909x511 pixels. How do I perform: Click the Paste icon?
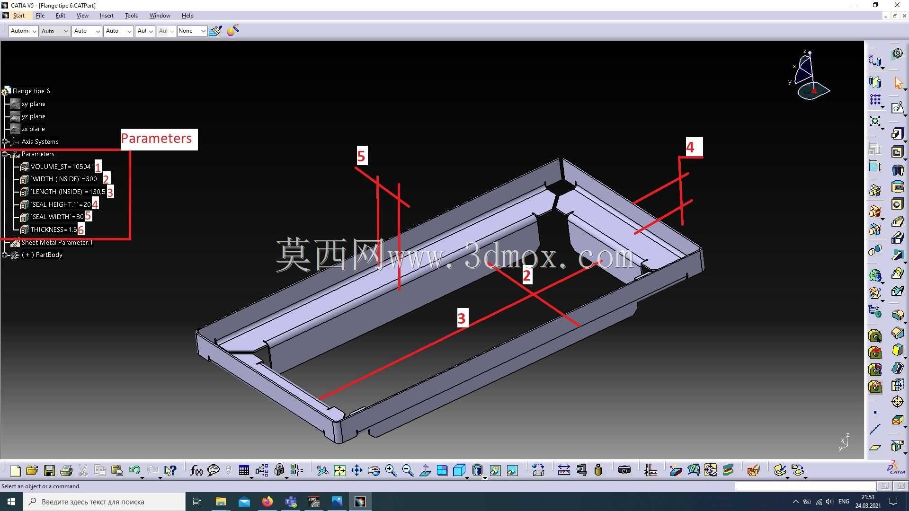click(117, 470)
